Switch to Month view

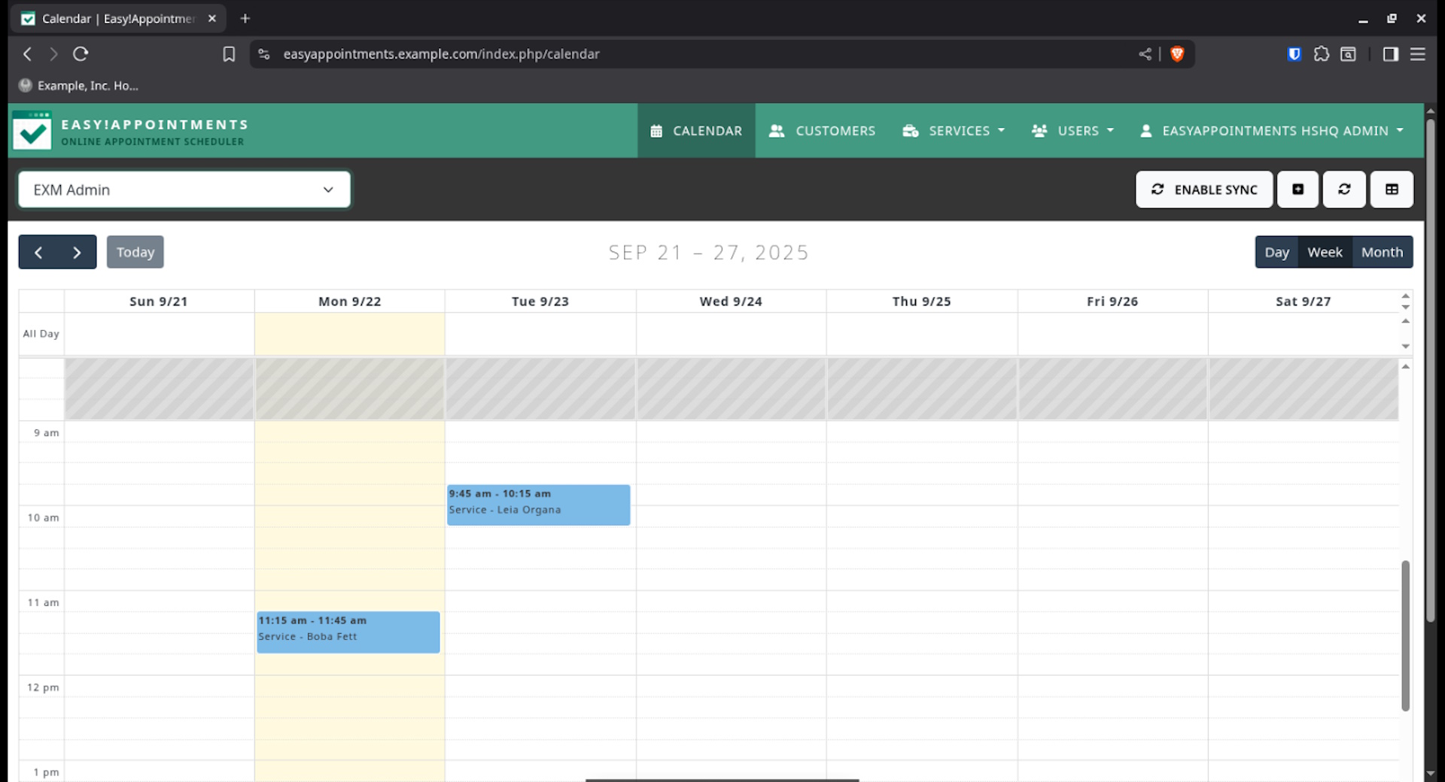click(1382, 252)
